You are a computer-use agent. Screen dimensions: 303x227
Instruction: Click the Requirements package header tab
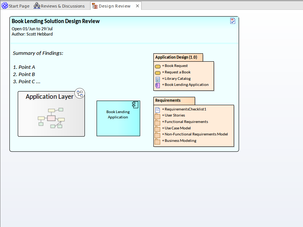pyautogui.click(x=168, y=101)
